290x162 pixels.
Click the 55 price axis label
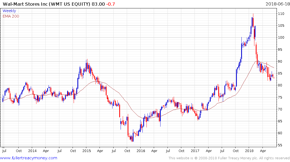pos(280,145)
